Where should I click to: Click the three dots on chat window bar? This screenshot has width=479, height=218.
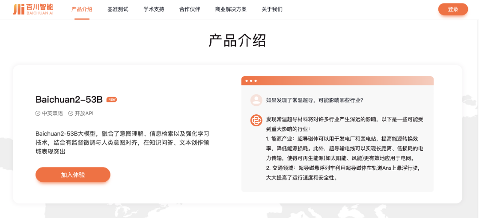(251, 81)
